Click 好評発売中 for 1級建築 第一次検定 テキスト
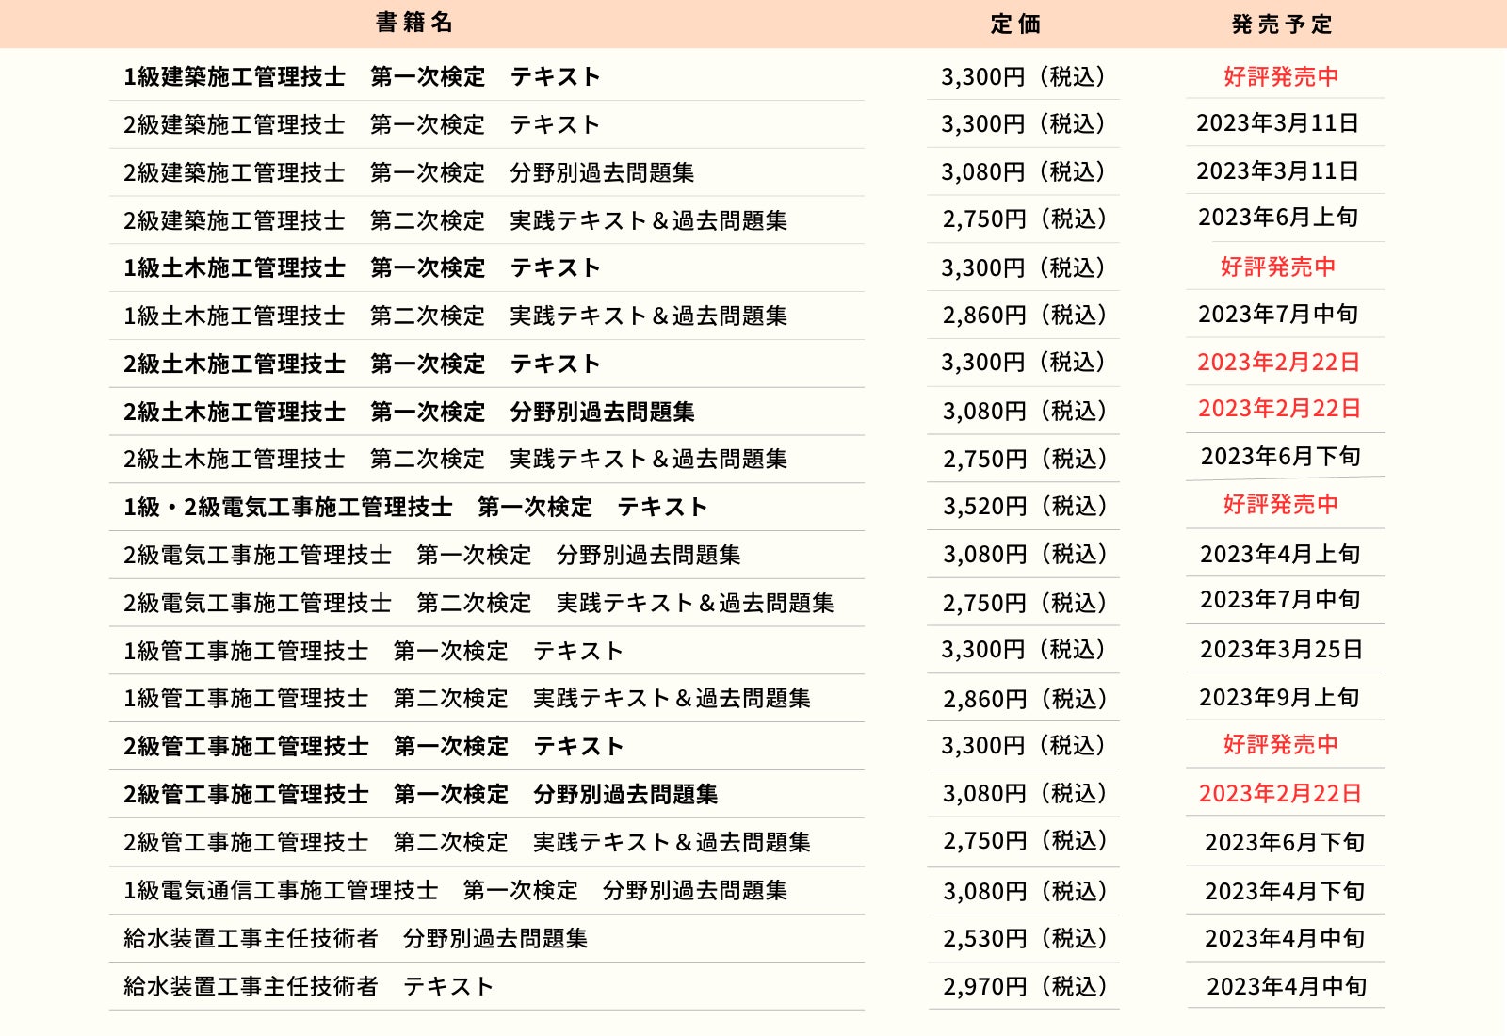Image resolution: width=1507 pixels, height=1036 pixels. (x=1281, y=76)
